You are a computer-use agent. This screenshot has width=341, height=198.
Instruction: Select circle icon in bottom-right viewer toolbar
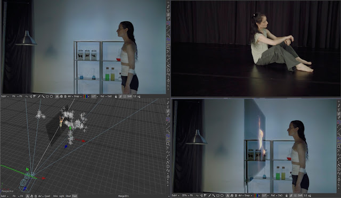[x=222, y=196]
